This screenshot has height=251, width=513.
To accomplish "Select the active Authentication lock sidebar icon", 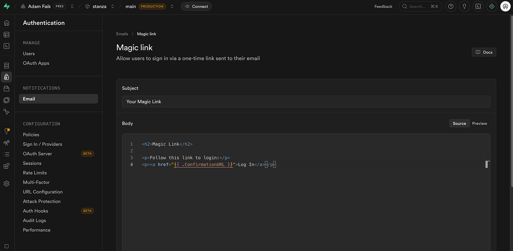I will (x=6, y=77).
